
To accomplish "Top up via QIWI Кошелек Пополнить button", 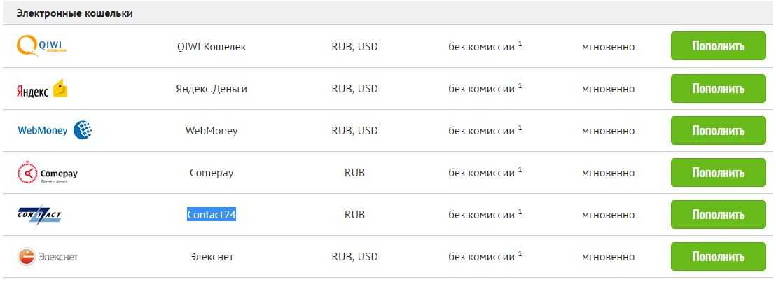I will pos(718,46).
